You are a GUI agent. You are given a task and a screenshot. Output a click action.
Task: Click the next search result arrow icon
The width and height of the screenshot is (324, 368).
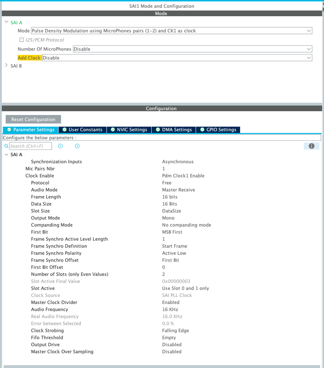(x=77, y=146)
